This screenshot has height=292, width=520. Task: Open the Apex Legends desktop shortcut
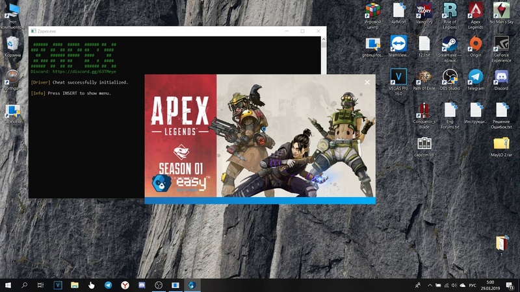[x=476, y=15]
